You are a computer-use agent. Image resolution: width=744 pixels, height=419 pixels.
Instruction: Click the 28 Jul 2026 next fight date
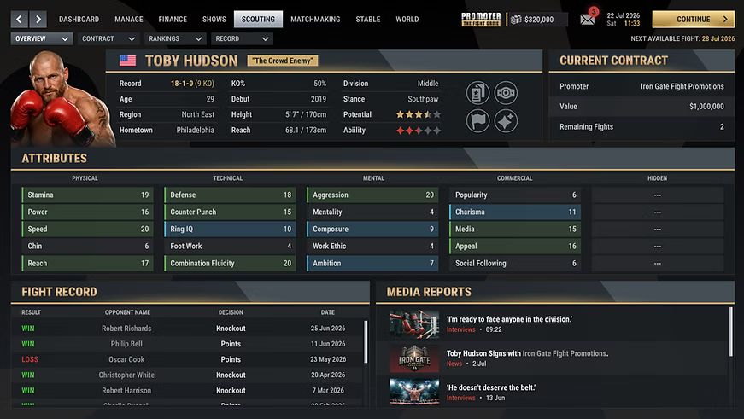coord(718,39)
